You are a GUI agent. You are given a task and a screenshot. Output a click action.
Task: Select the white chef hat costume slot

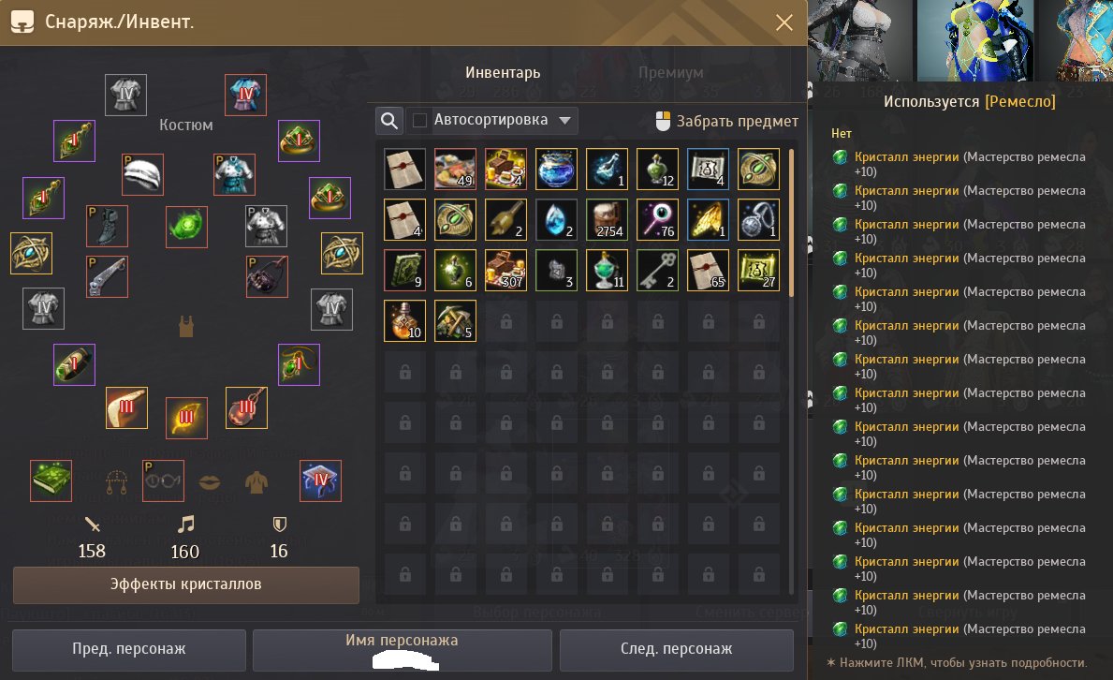pos(142,175)
